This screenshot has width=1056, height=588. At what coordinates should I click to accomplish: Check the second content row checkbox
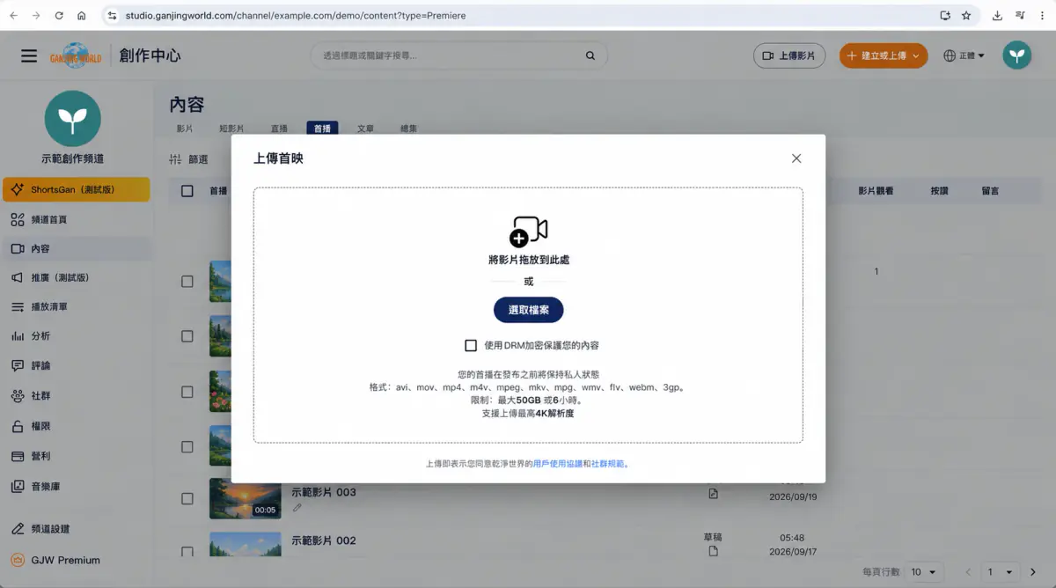point(187,336)
